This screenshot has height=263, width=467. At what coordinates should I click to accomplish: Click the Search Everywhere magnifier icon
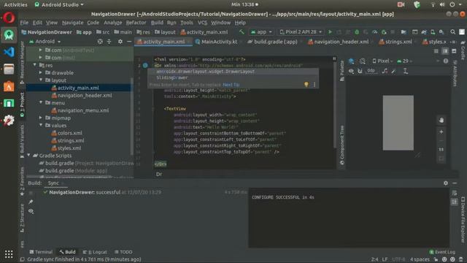pyautogui.click(x=452, y=32)
